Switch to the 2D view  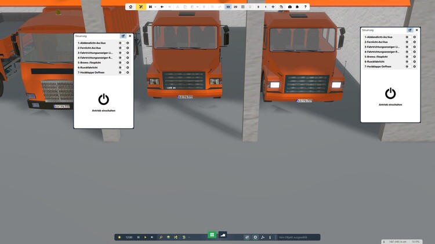pyautogui.click(x=235, y=6)
